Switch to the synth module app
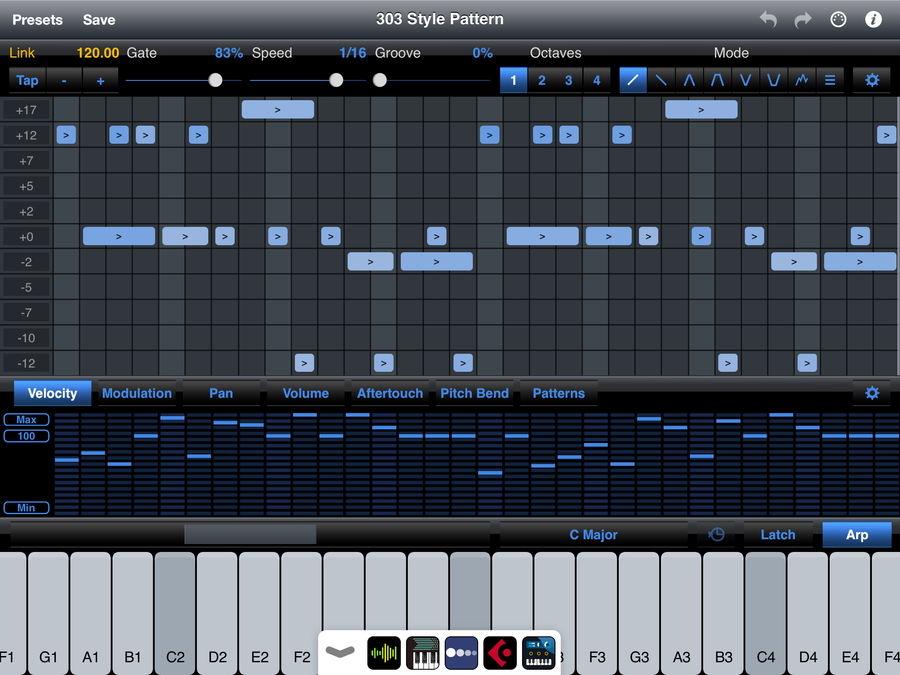 point(538,653)
